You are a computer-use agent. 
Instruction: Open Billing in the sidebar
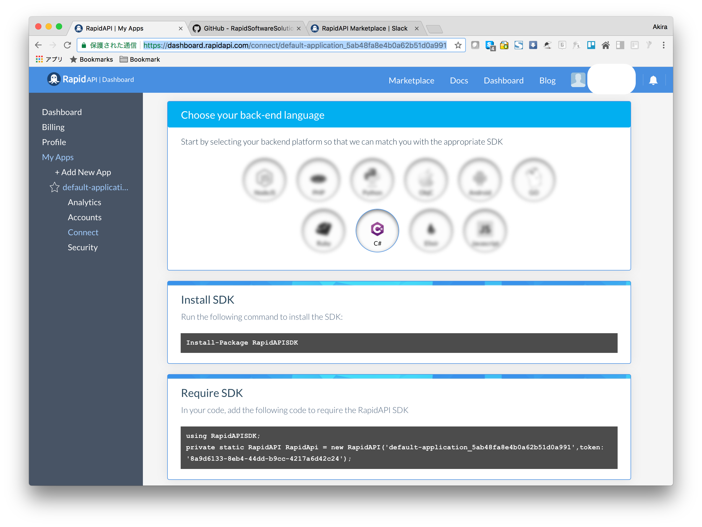pyautogui.click(x=53, y=127)
